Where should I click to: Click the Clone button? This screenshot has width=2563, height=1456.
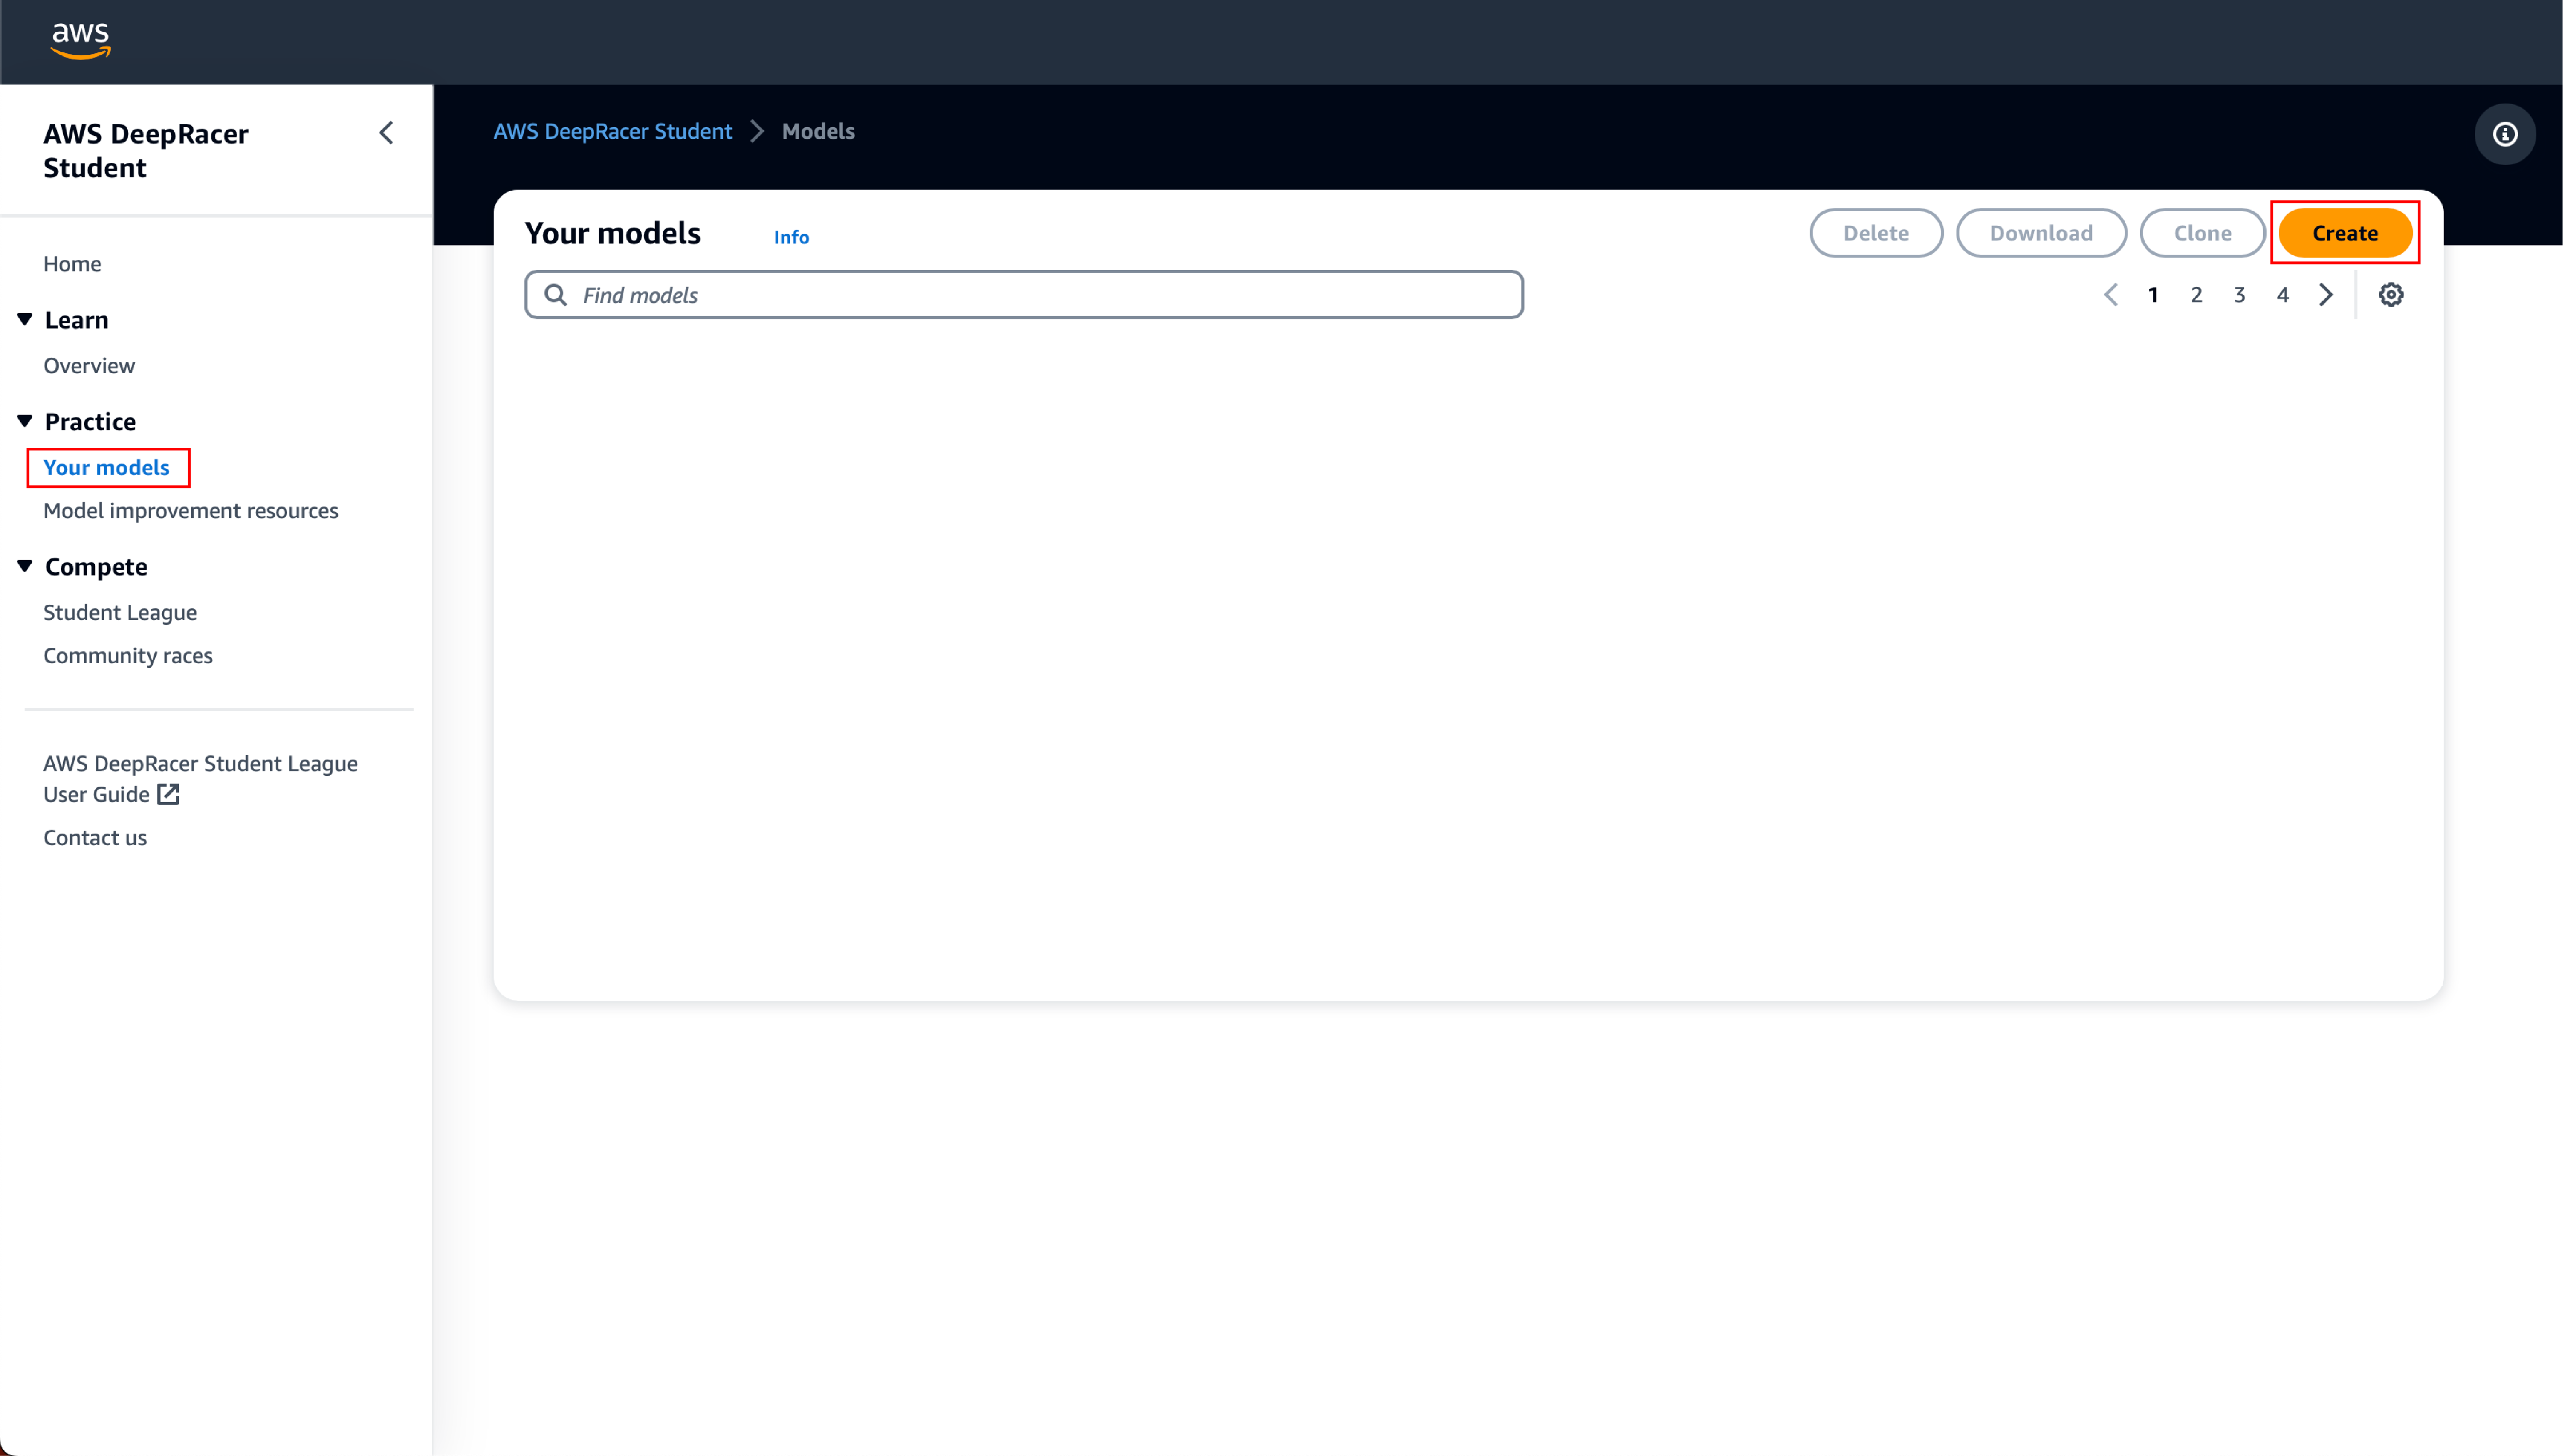click(x=2202, y=232)
